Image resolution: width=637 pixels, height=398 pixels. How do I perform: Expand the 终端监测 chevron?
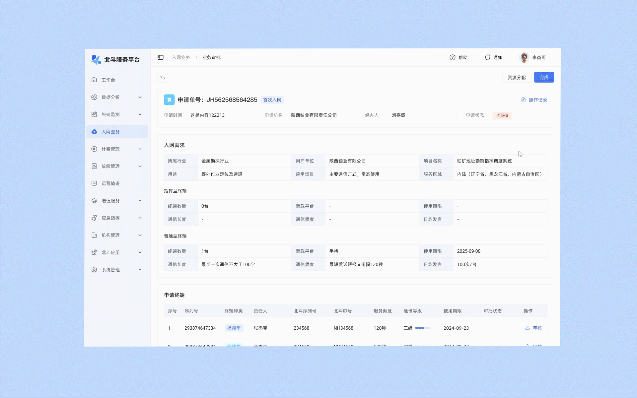tap(140, 114)
